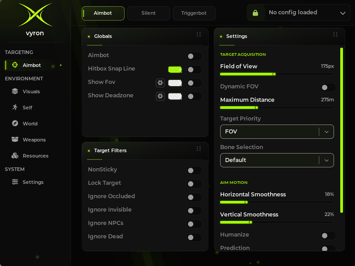355x266 pixels.
Task: Open Visuals via its layers icon
Action: (x=15, y=91)
